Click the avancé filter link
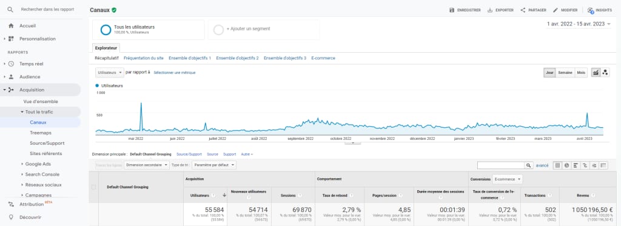The height and width of the screenshot is (226, 621). [x=542, y=165]
